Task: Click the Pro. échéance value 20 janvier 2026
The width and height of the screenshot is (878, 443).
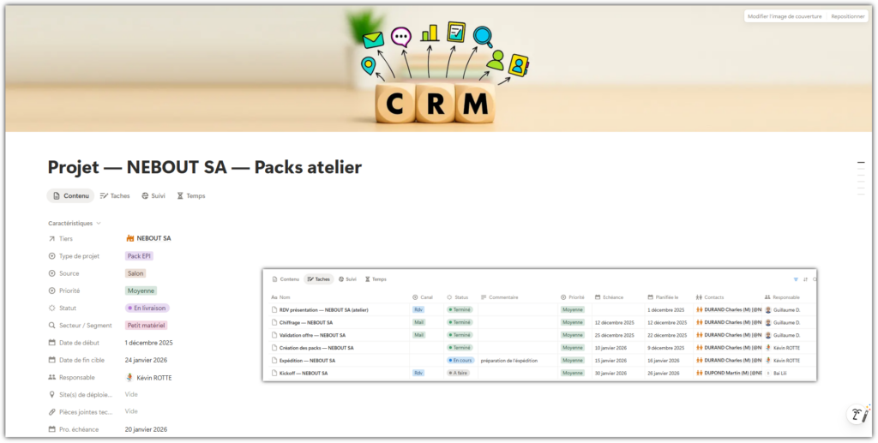Action: coord(146,429)
